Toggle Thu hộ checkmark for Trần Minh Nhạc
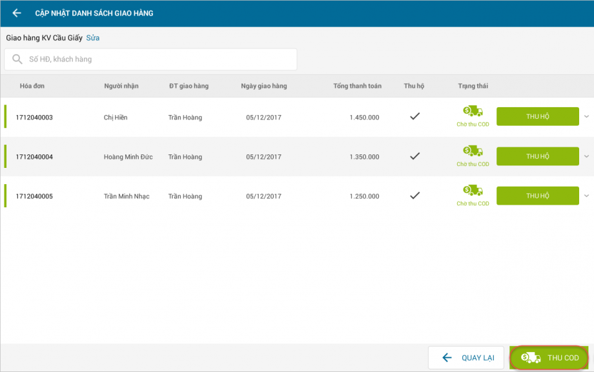The image size is (594, 372). (415, 195)
